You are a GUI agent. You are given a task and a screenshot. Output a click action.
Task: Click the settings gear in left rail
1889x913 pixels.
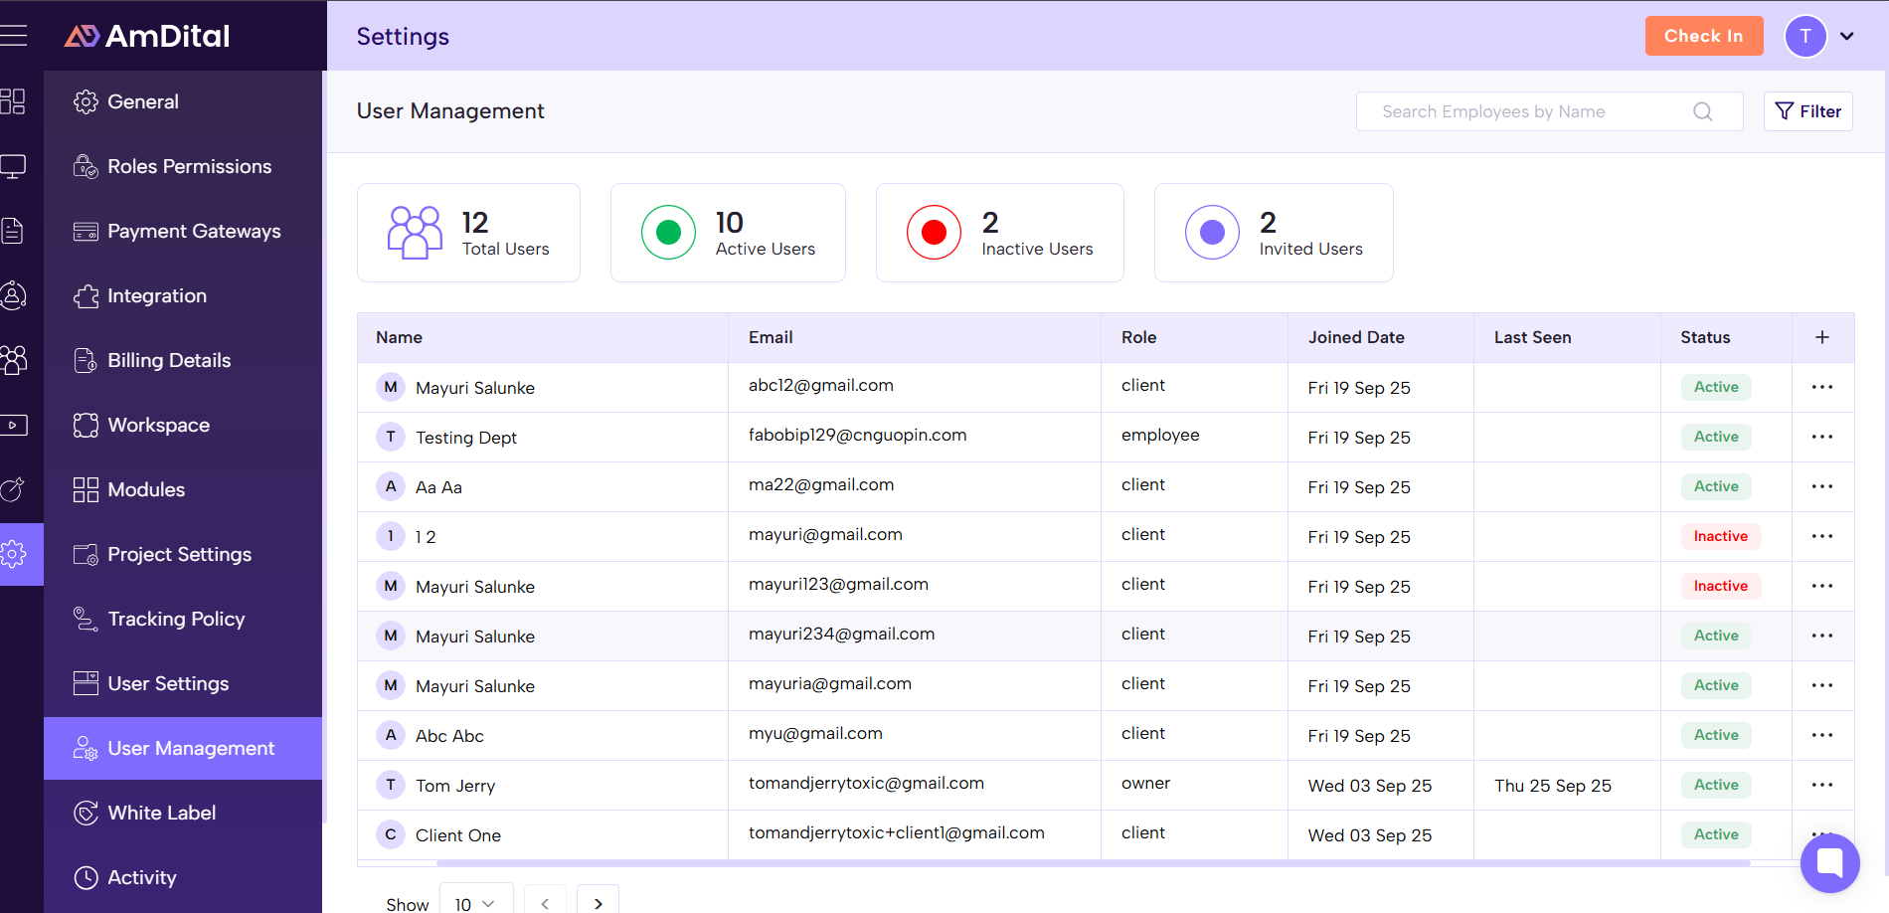[x=14, y=554]
